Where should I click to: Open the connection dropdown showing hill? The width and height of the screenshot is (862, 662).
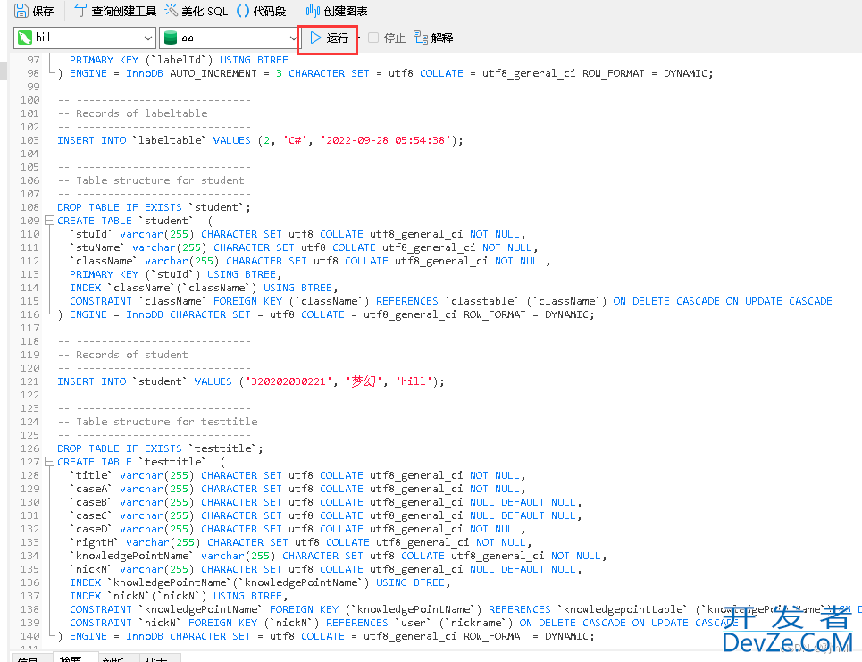coord(85,38)
